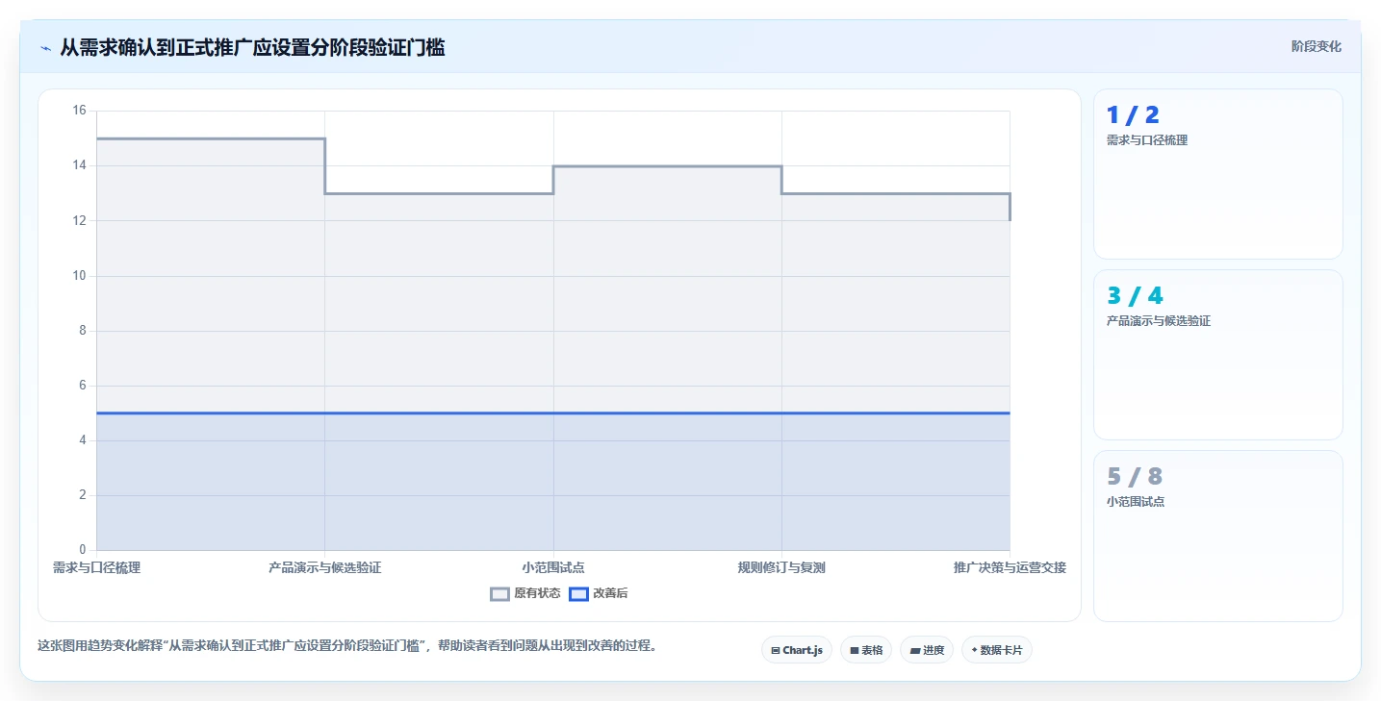Click the panel title 从需求确认到正式推广应设置分阶段验证门槛
Screen dimensions: 1381x701
[x=252, y=47]
